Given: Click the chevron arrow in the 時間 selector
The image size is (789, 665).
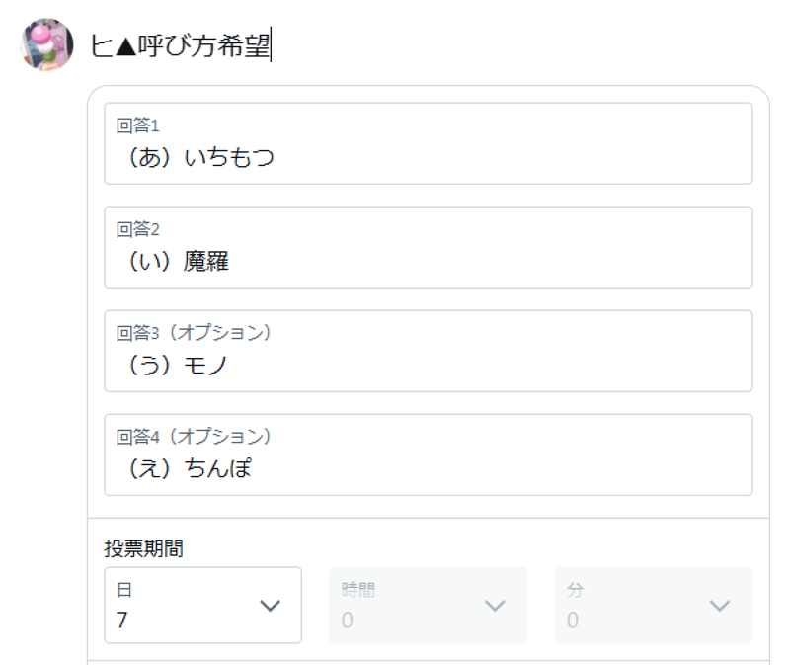Looking at the screenshot, I should [x=495, y=606].
